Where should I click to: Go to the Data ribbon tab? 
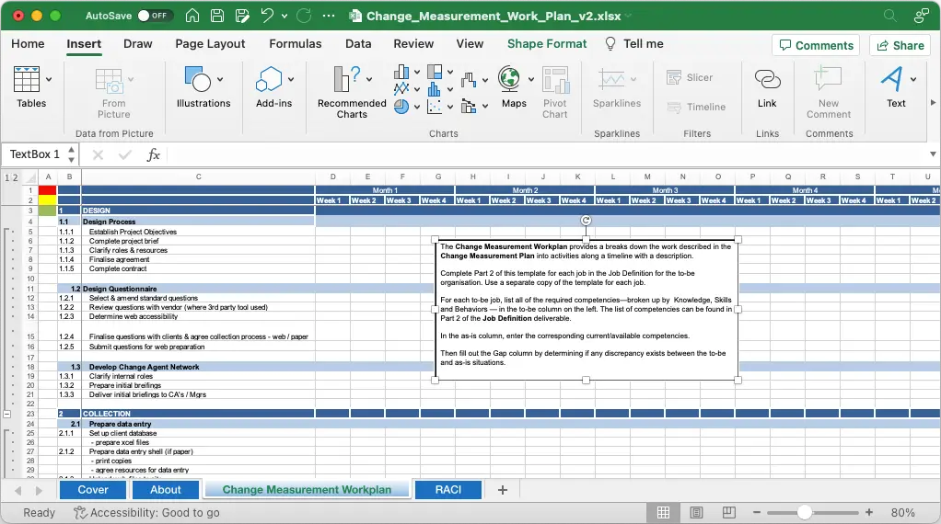point(358,44)
